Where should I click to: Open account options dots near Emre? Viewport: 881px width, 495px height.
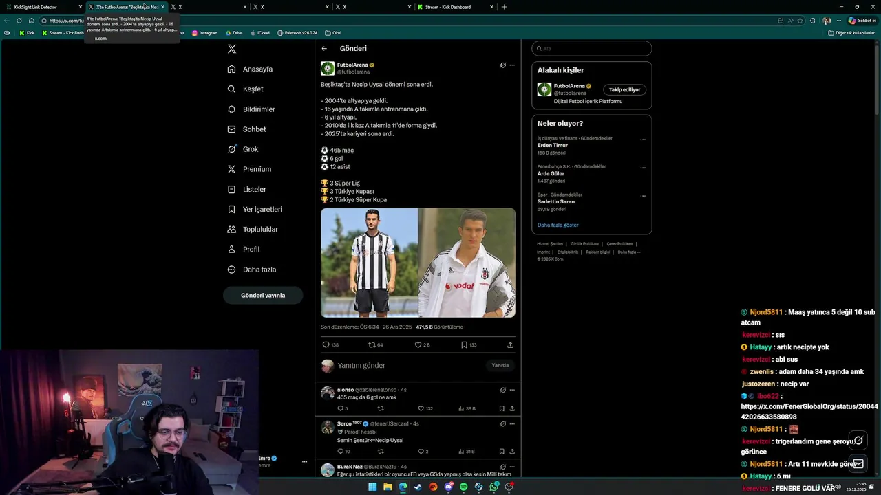(x=304, y=462)
